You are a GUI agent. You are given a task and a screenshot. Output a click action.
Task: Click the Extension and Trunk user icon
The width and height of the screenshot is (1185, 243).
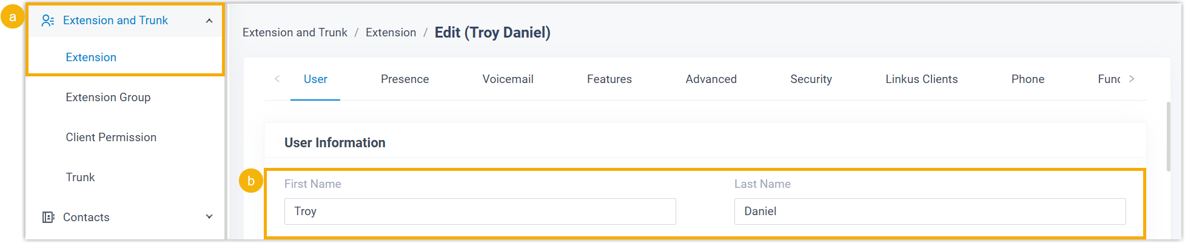point(48,21)
